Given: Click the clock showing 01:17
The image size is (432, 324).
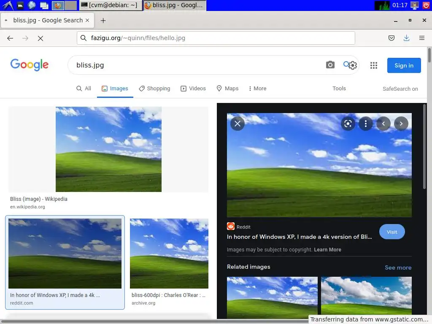Looking at the screenshot, I should (400, 5).
